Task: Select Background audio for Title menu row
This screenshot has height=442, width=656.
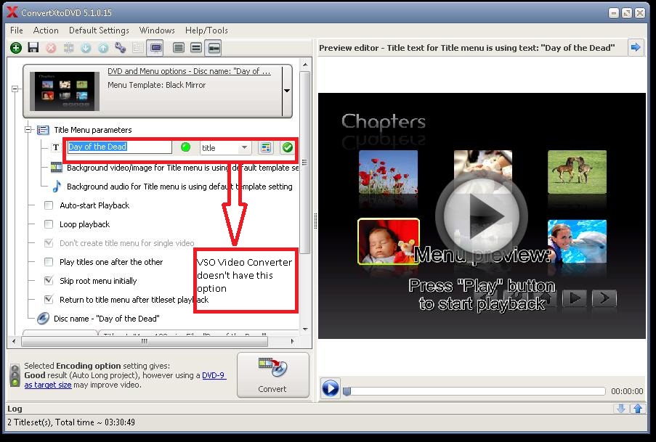Action: [179, 187]
